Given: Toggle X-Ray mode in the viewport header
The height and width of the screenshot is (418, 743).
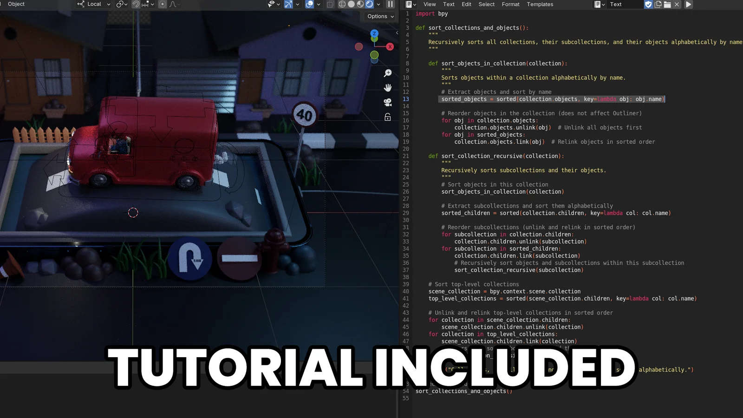Looking at the screenshot, I should coord(331,4).
